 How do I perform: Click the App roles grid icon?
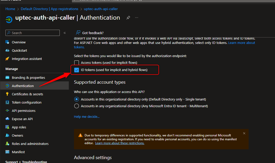click(8, 127)
